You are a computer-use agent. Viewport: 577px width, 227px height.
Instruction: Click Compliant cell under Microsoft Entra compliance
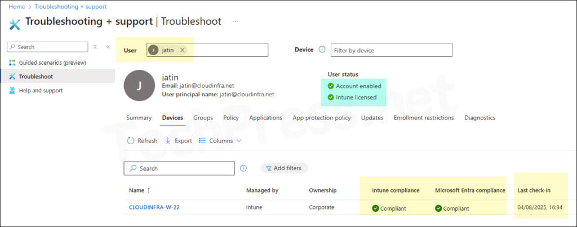452,208
